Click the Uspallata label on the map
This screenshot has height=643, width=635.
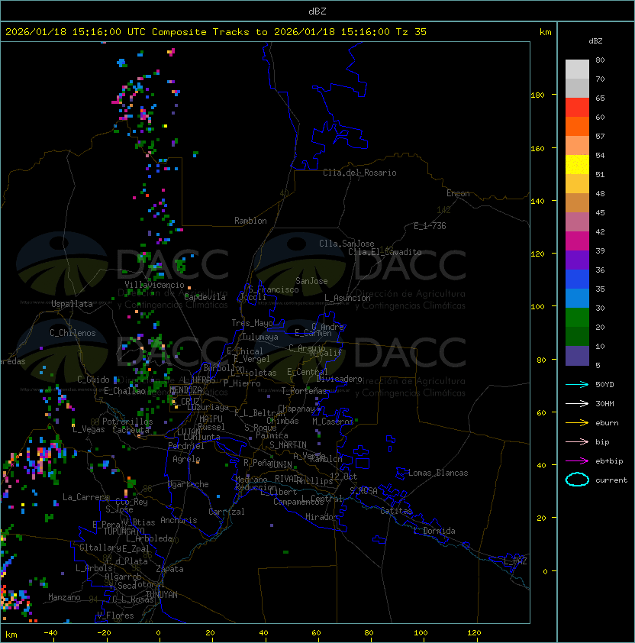pos(72,304)
